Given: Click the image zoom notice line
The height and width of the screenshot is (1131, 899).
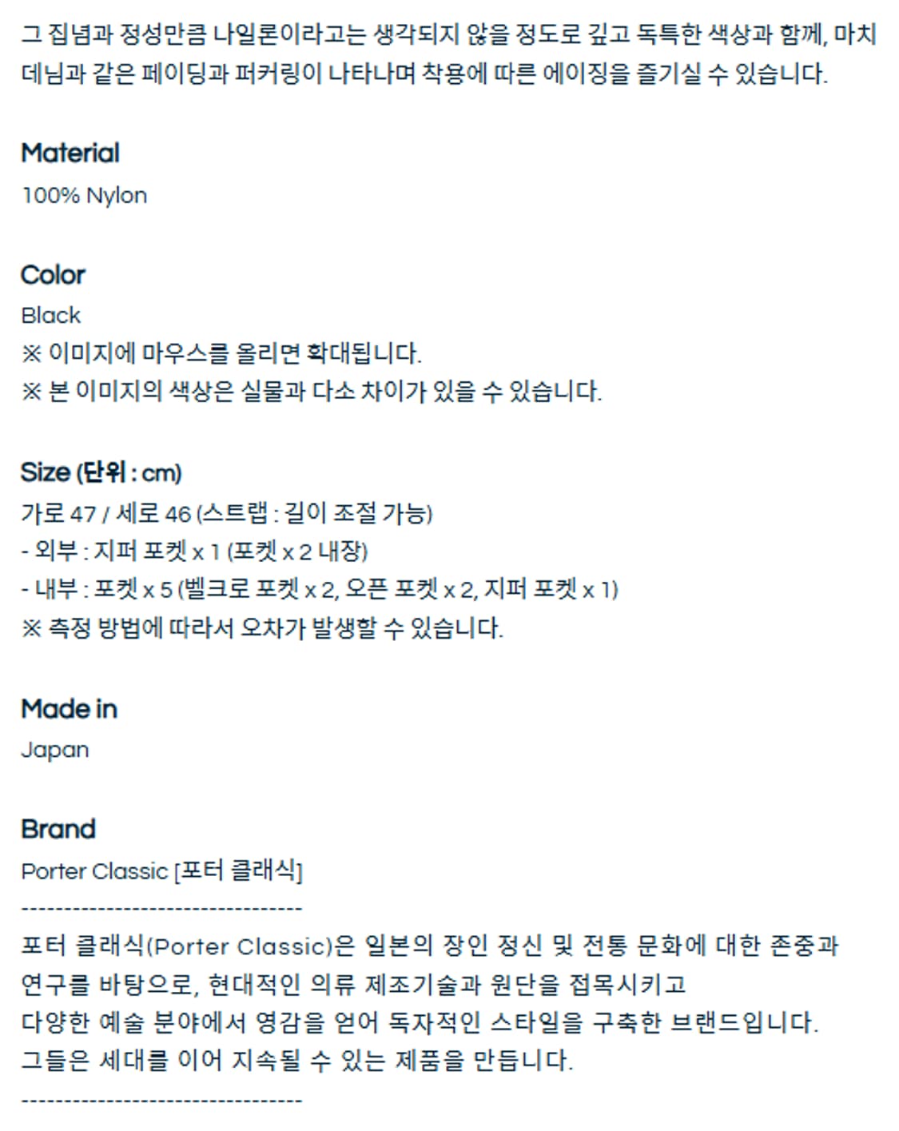Looking at the screenshot, I should tap(221, 353).
